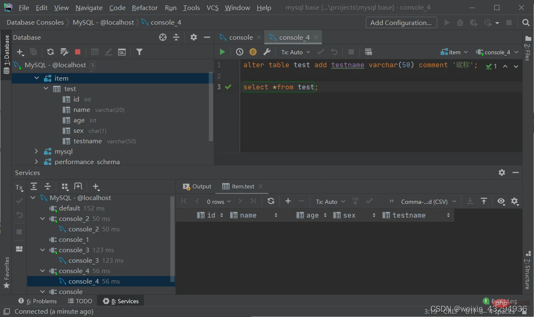This screenshot has height=317, width=534.
Task: Open the Tools menu
Action: (191, 8)
